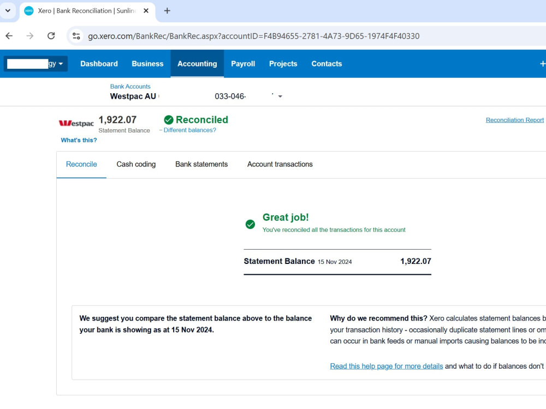Open the Accounting menu
This screenshot has height=409, width=546.
pos(197,64)
